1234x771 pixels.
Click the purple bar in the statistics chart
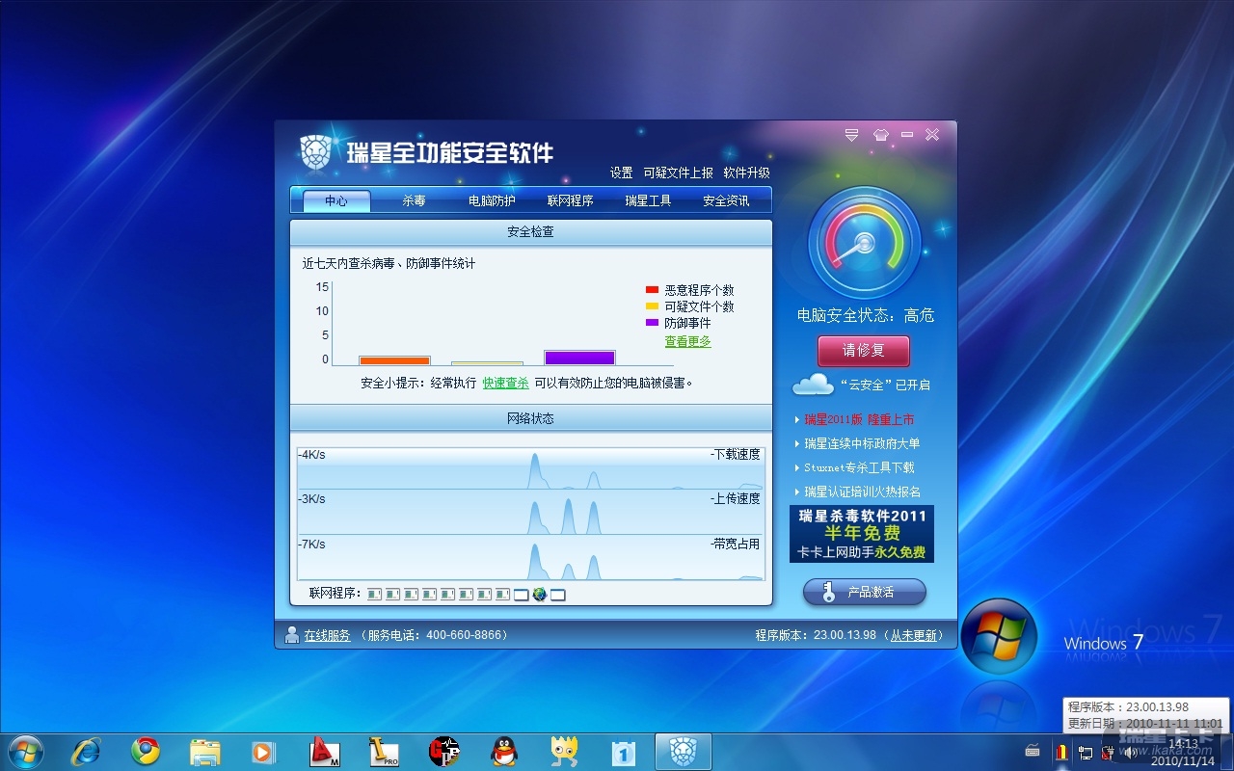(579, 358)
